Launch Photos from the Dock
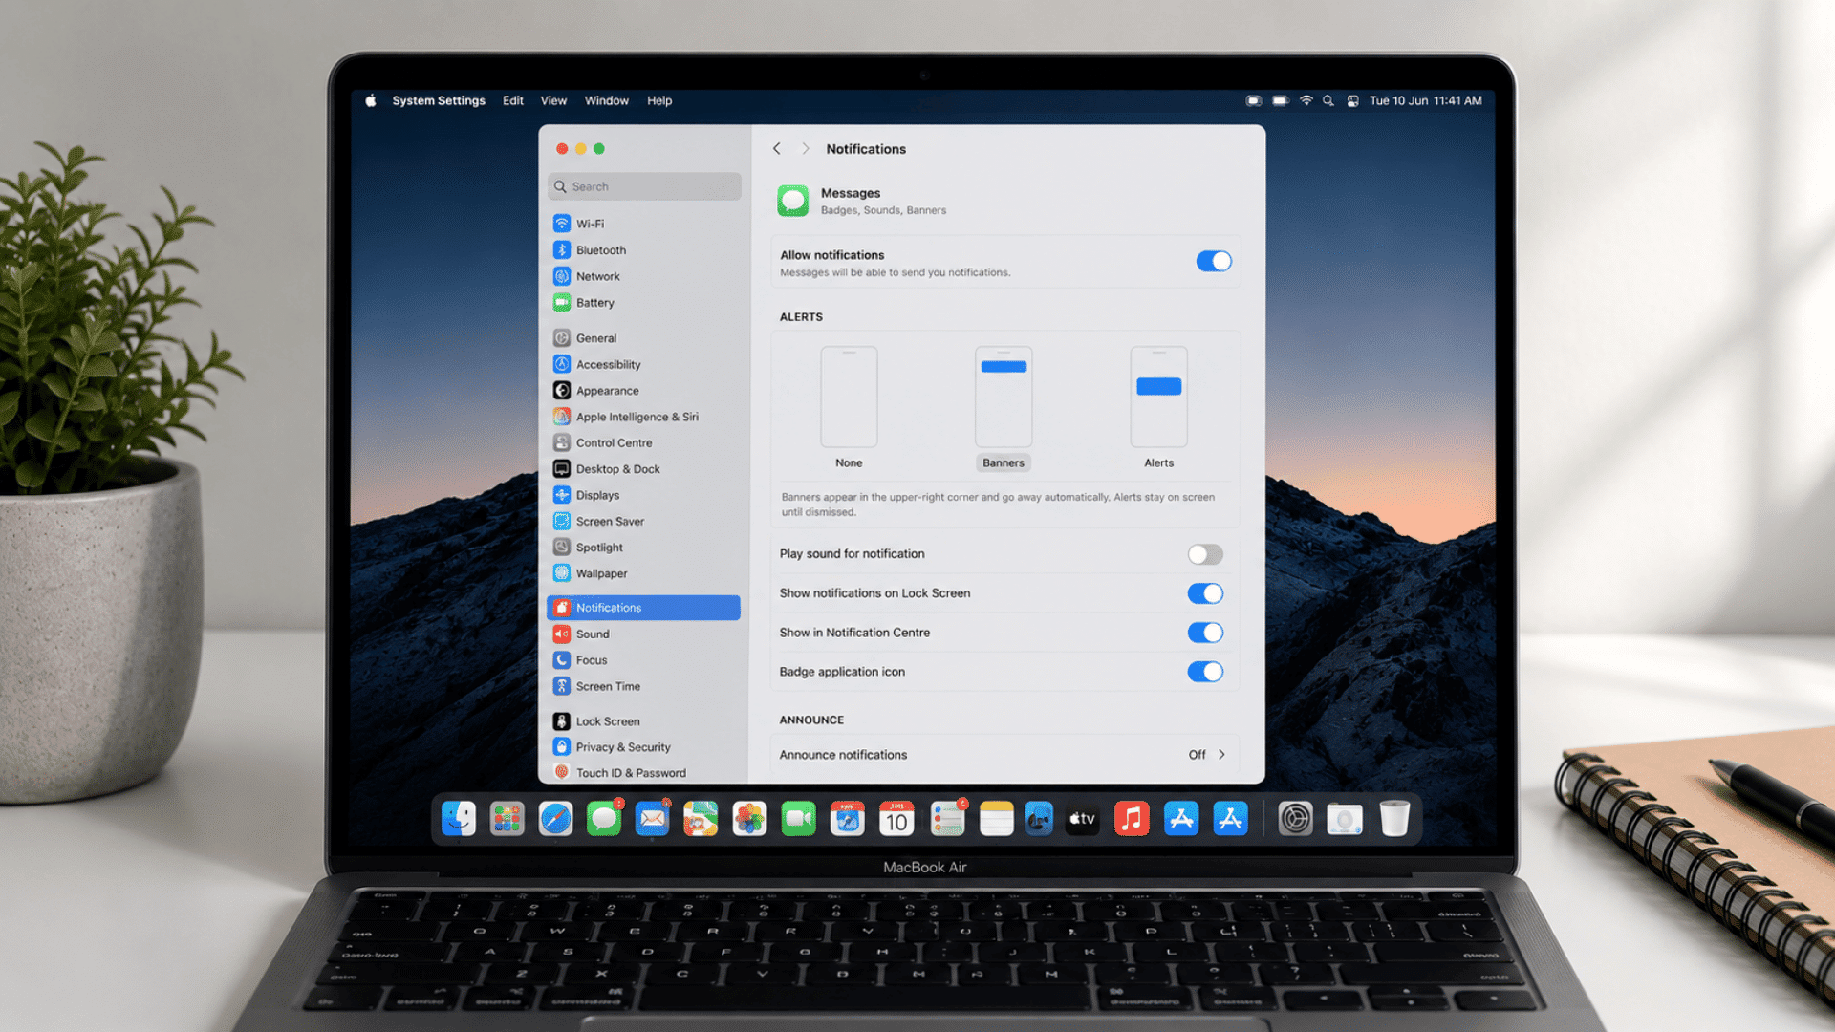The image size is (1835, 1032). pyautogui.click(x=749, y=819)
